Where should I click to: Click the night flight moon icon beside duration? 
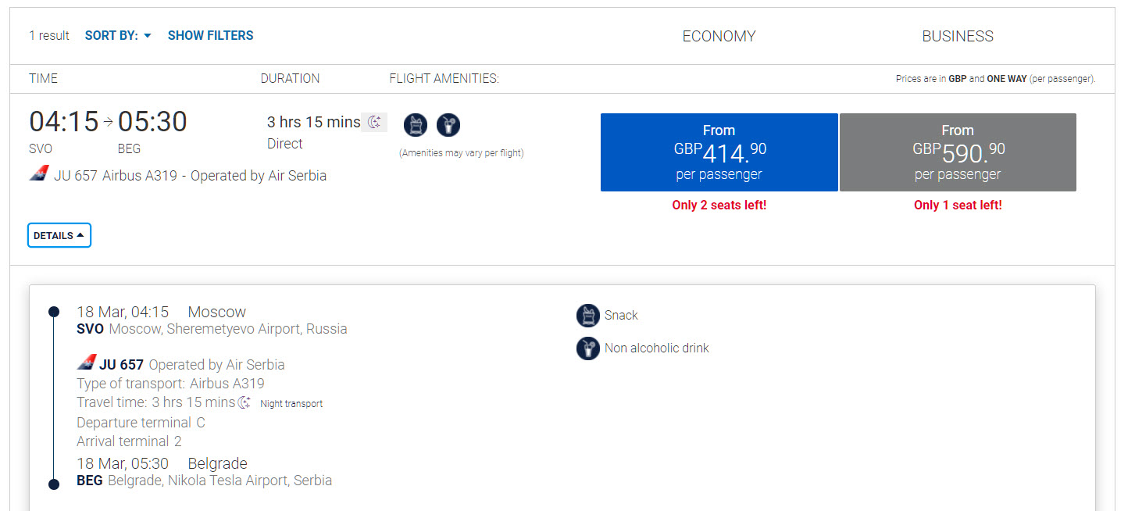pyautogui.click(x=374, y=122)
